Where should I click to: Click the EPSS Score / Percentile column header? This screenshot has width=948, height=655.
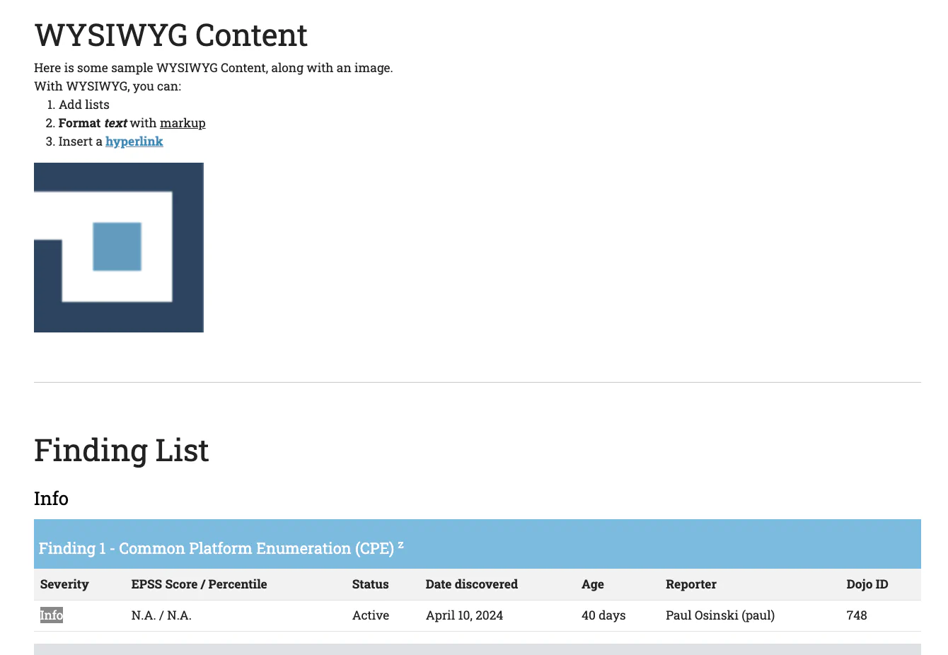(x=199, y=584)
